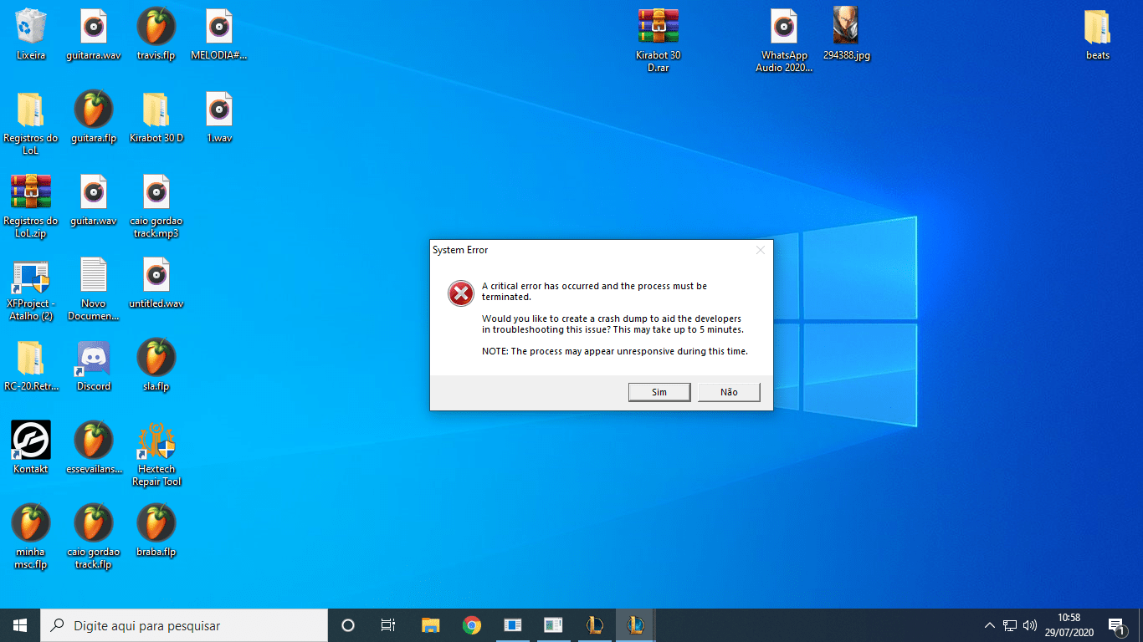Select Registros do LoL.zip archive
The height and width of the screenshot is (642, 1143).
click(x=31, y=206)
